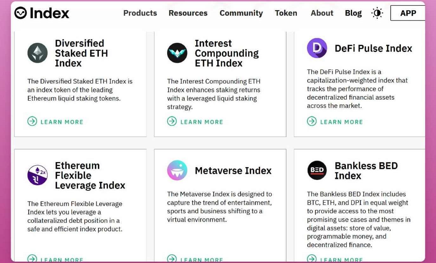This screenshot has height=263, width=436.
Task: Open the Community menu
Action: click(x=241, y=13)
